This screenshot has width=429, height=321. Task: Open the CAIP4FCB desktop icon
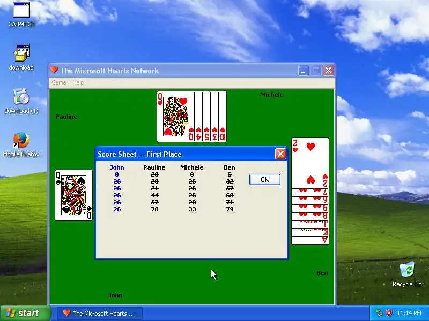pos(21,14)
